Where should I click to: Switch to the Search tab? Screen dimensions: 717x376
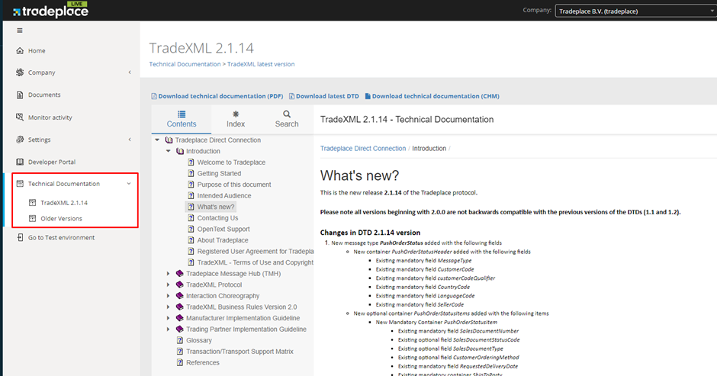pyautogui.click(x=287, y=118)
